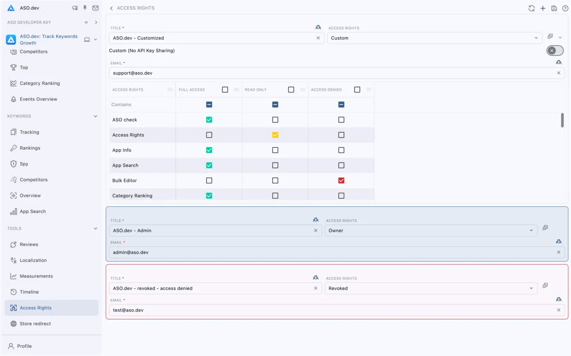571x356 pixels.
Task: Click the mail icon in sidebar header
Action: tap(96, 8)
